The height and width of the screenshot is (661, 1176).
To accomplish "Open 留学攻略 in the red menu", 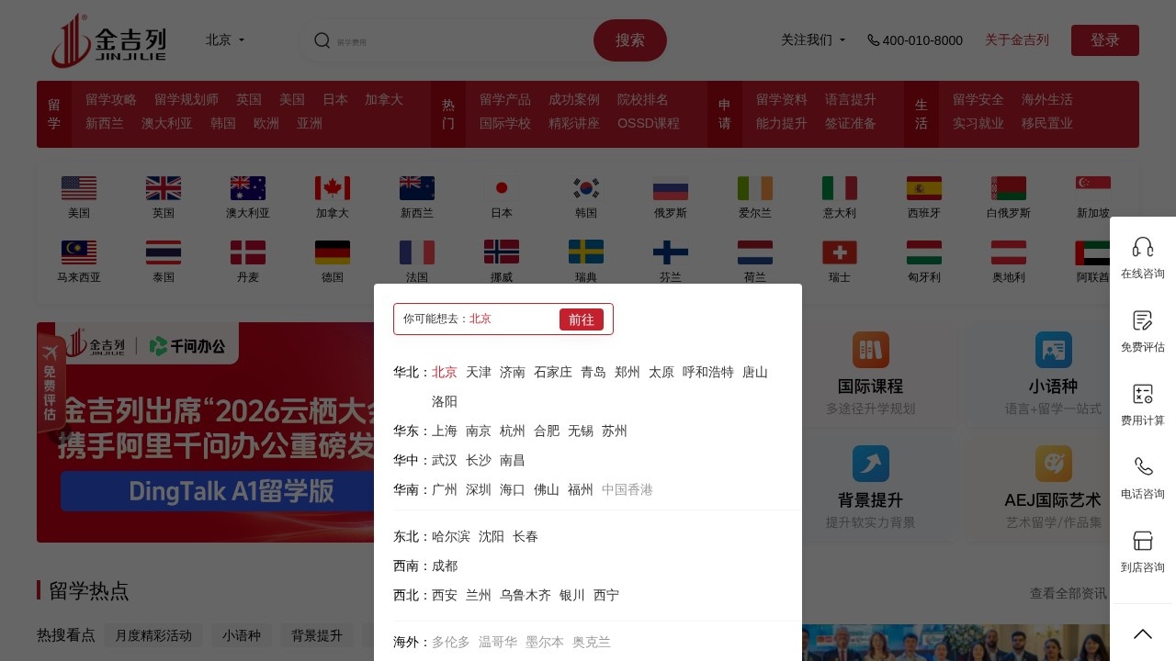I will pos(111,99).
